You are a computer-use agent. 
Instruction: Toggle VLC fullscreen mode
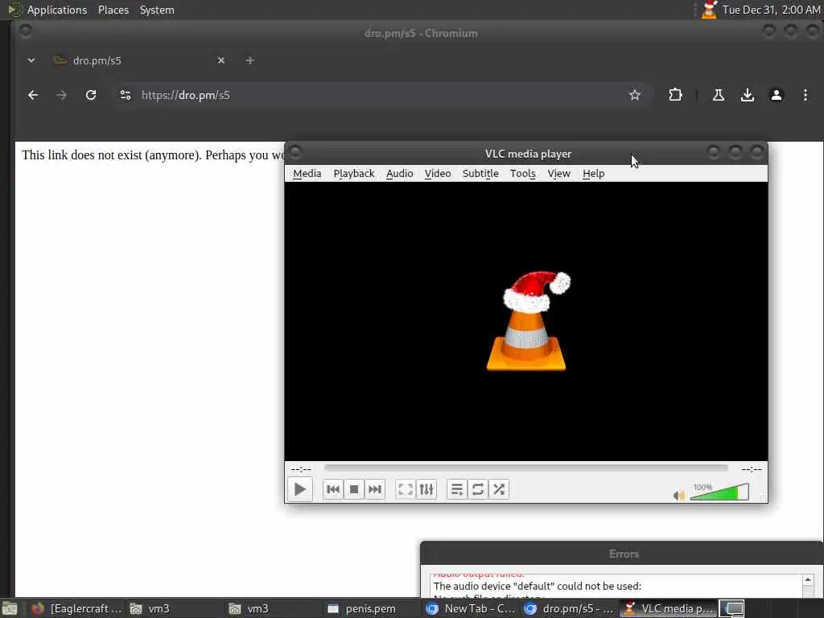coord(406,489)
